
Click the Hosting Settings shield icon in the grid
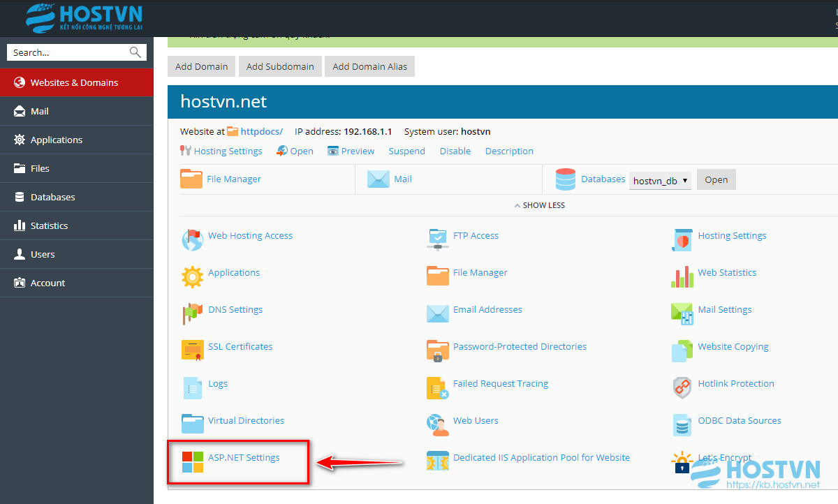[x=682, y=239]
